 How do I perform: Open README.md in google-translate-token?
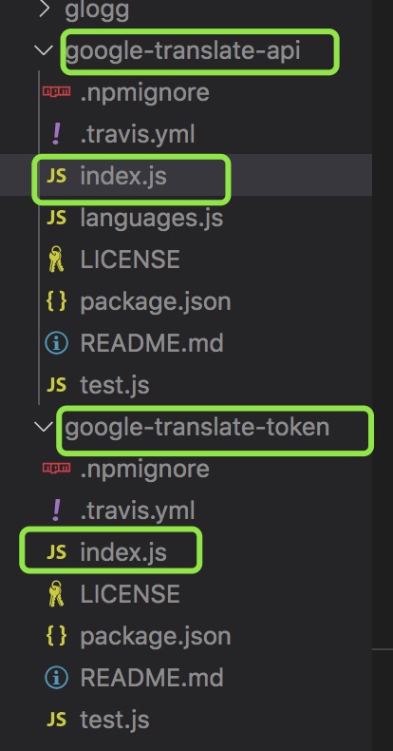point(152,678)
